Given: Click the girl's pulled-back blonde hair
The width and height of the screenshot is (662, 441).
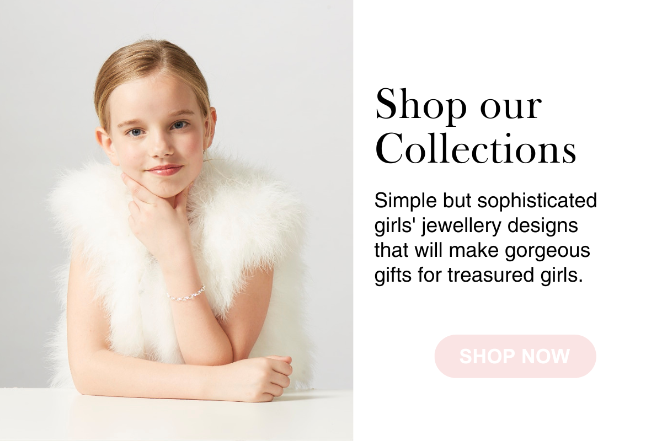Looking at the screenshot, I should (149, 66).
